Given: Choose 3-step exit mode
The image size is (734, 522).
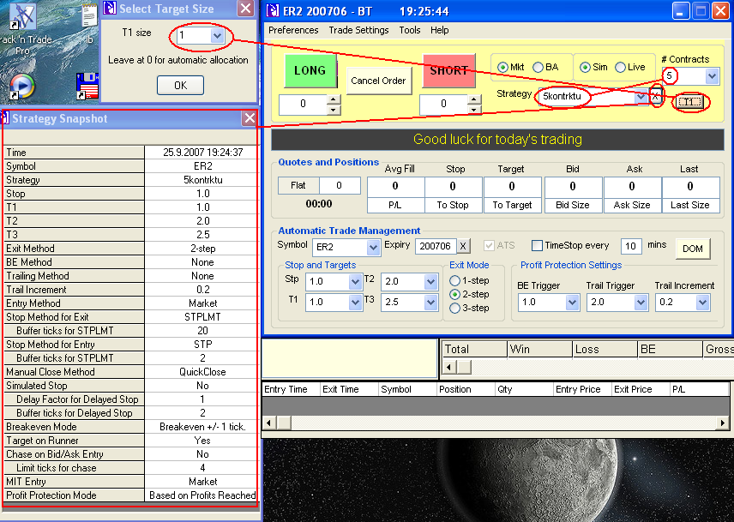Looking at the screenshot, I should tap(455, 309).
